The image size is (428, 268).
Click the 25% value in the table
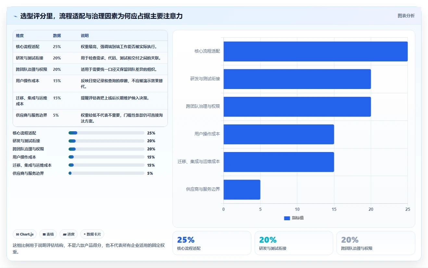(x=57, y=46)
